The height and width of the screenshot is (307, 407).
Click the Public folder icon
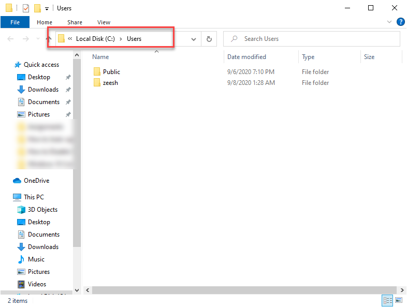97,71
